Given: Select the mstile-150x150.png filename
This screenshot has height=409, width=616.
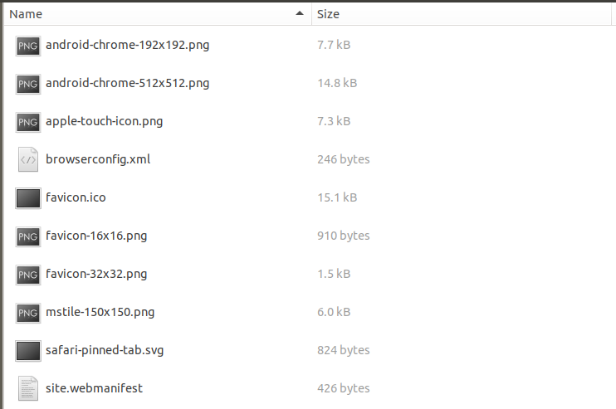Looking at the screenshot, I should pyautogui.click(x=100, y=312).
